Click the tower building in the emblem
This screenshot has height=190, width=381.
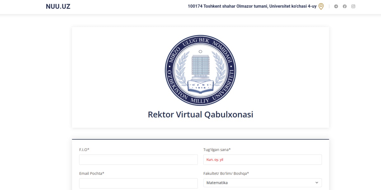pyautogui.click(x=200, y=66)
